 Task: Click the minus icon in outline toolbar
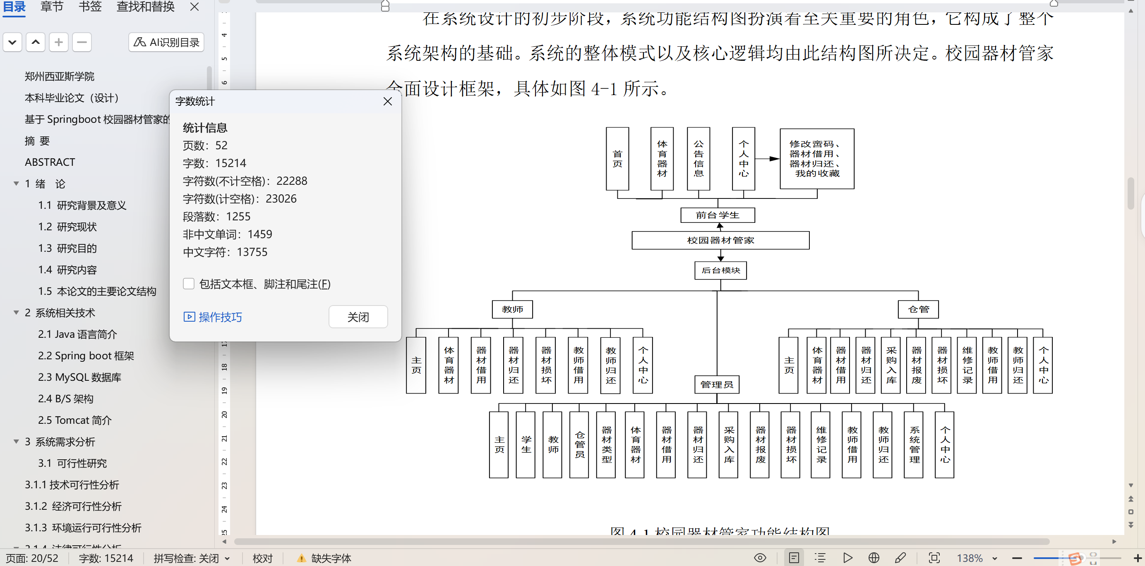pos(82,43)
